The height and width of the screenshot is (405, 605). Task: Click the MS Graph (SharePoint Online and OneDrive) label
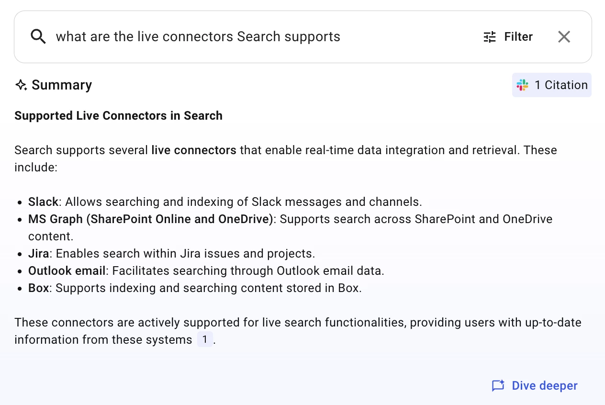pyautogui.click(x=150, y=219)
